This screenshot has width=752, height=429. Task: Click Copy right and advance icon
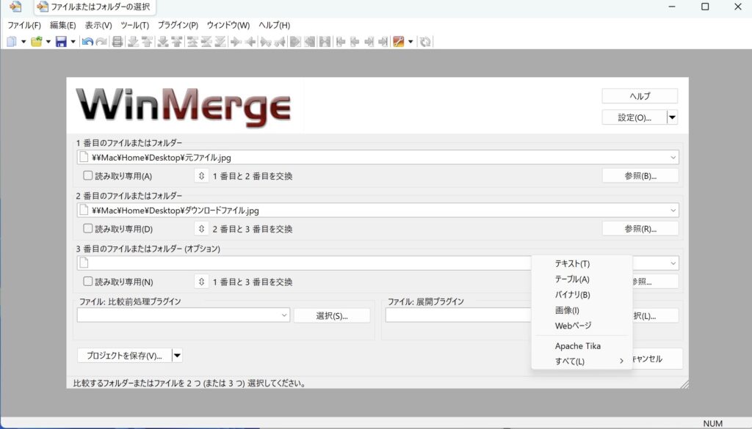point(266,42)
